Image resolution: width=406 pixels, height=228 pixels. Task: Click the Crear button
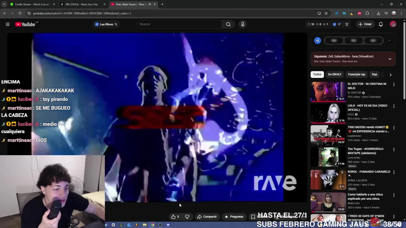pos(365,24)
